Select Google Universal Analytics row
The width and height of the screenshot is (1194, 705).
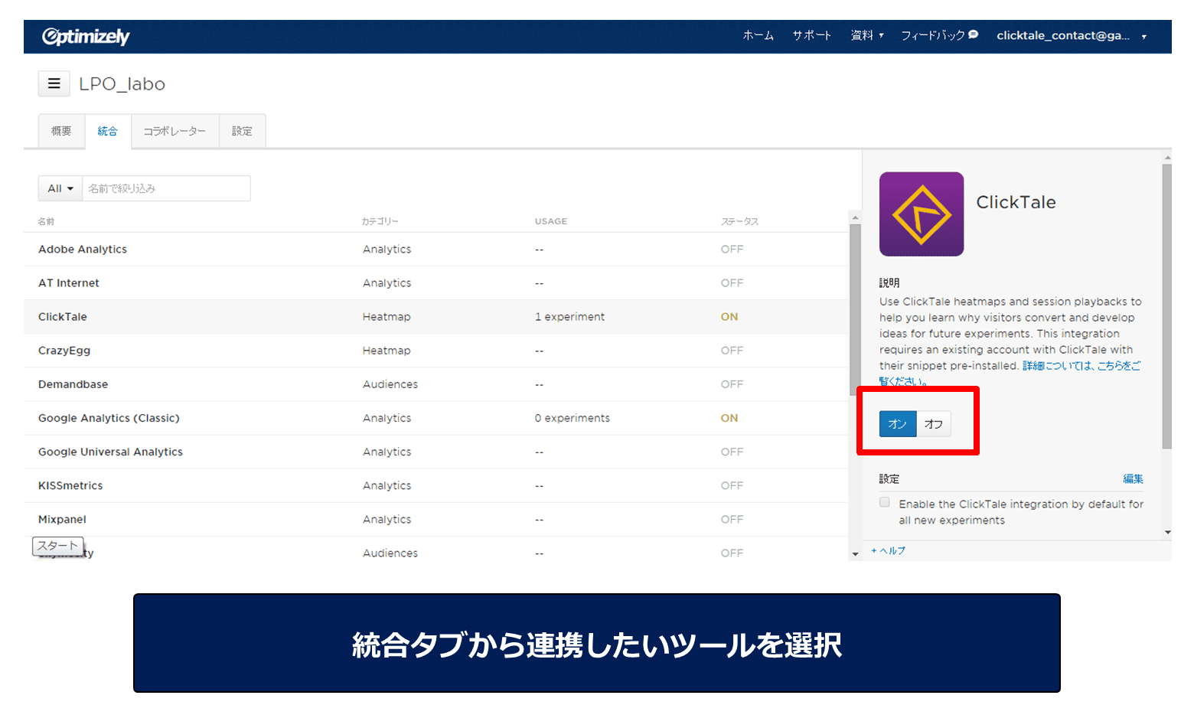click(x=436, y=452)
